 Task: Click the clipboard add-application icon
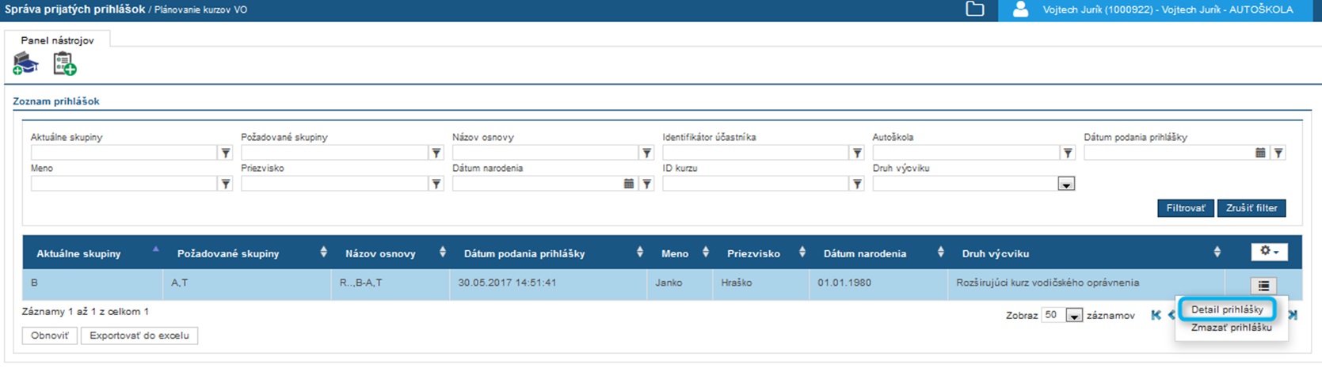click(64, 63)
